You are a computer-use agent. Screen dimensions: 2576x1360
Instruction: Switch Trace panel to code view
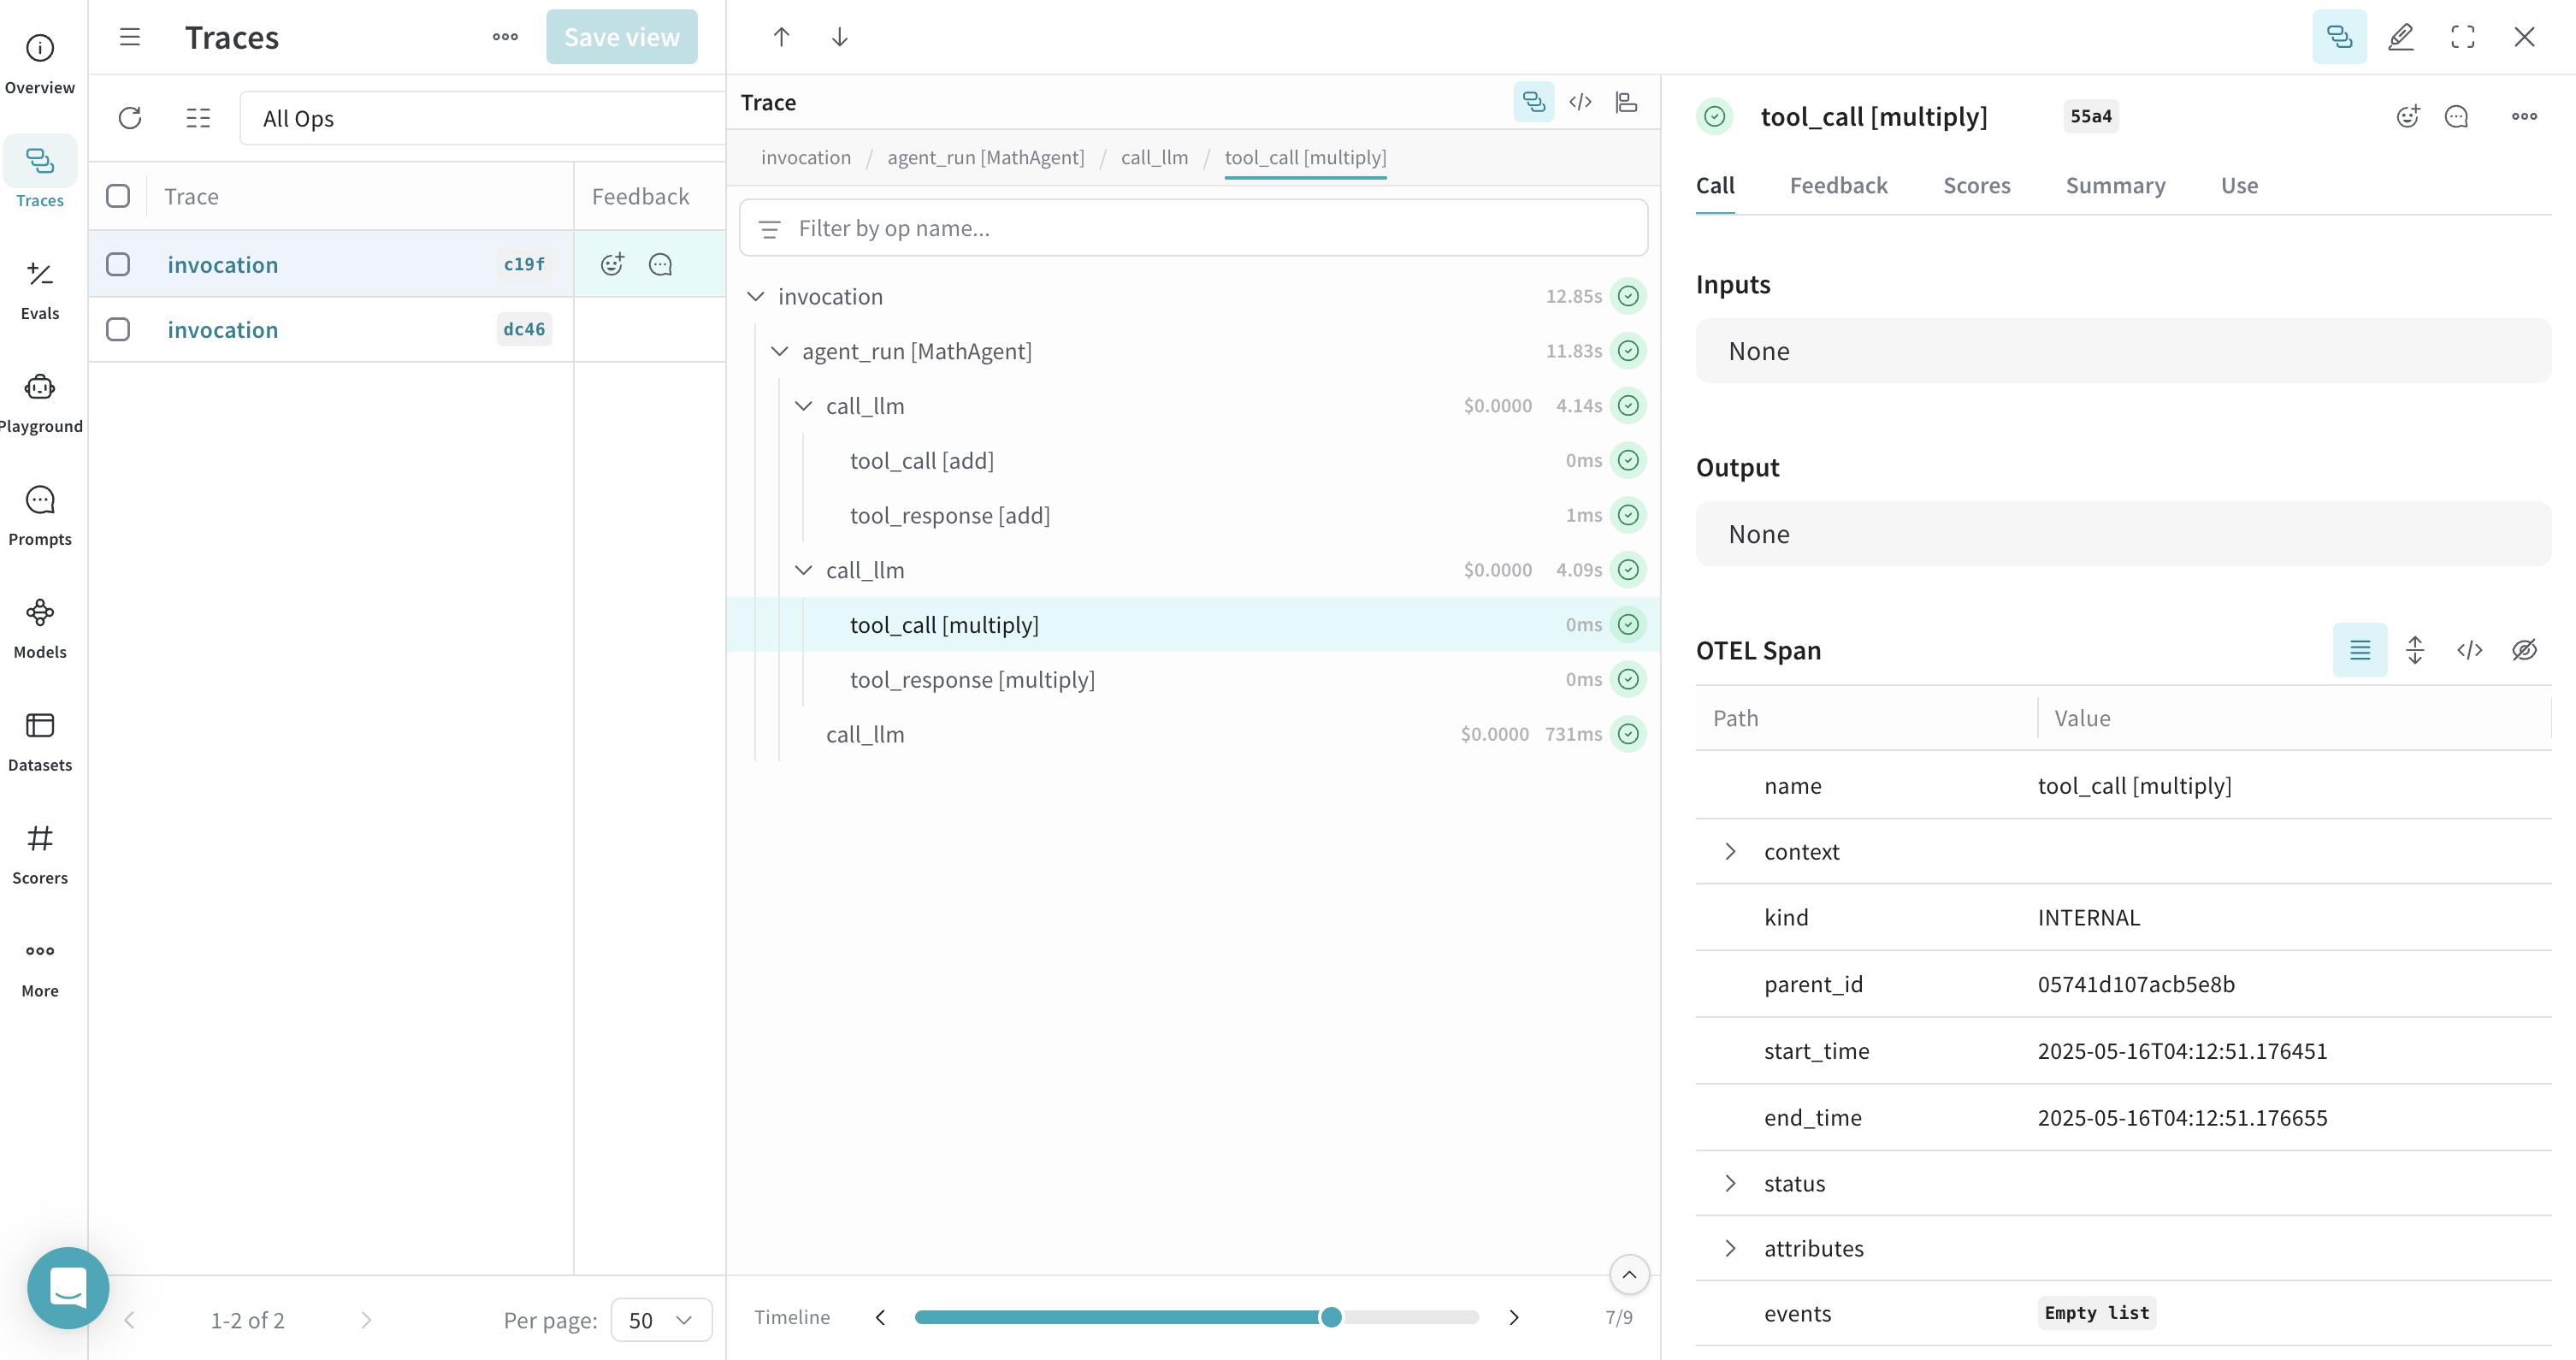[1580, 102]
